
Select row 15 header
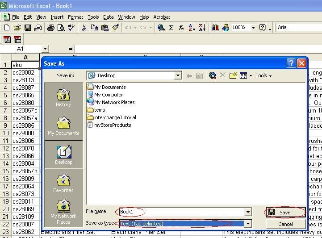(x=5, y=171)
